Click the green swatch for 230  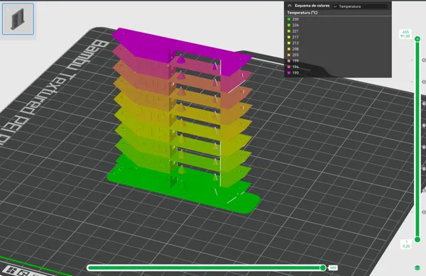(289, 19)
